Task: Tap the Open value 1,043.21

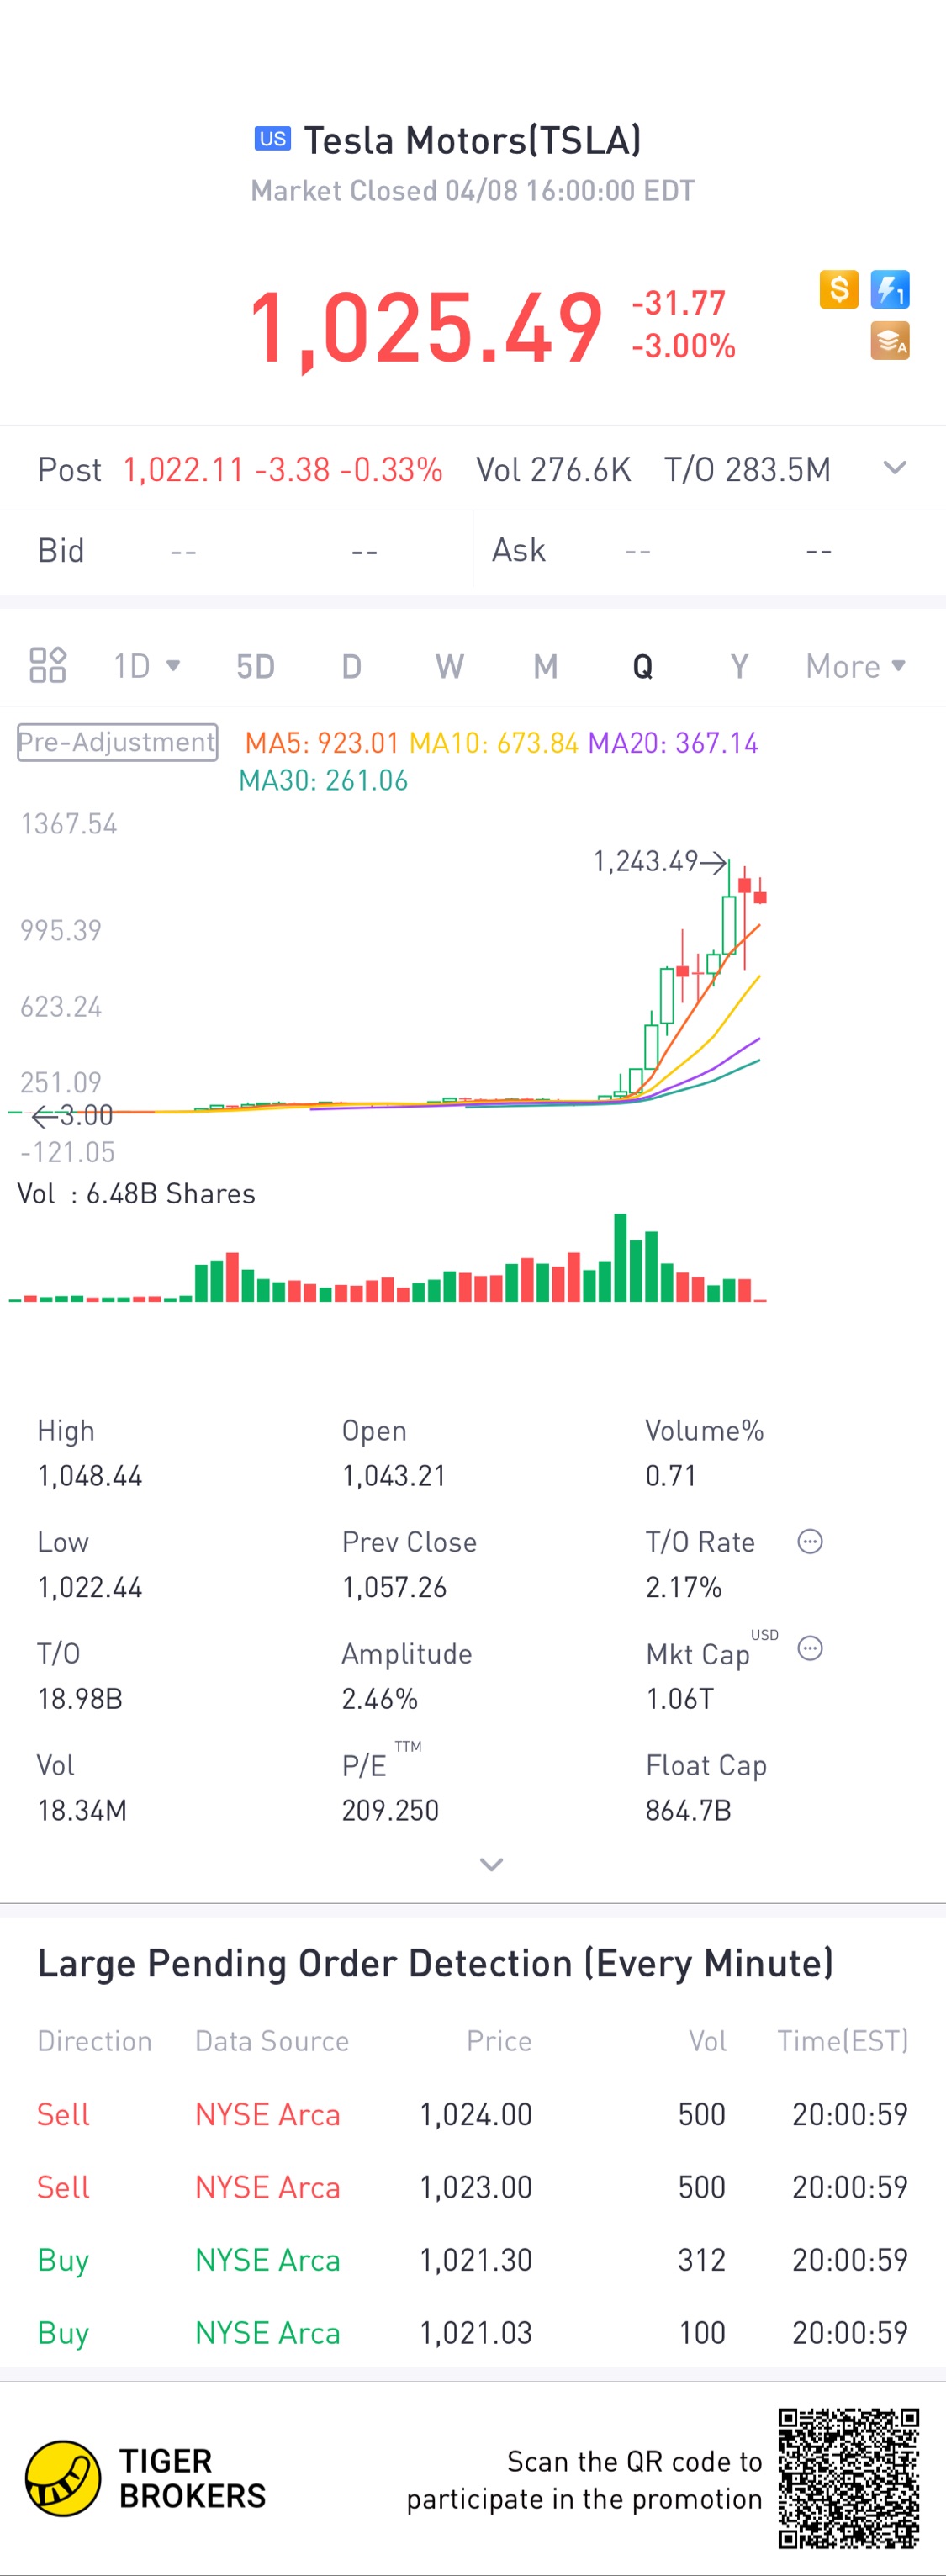Action: 394,1476
